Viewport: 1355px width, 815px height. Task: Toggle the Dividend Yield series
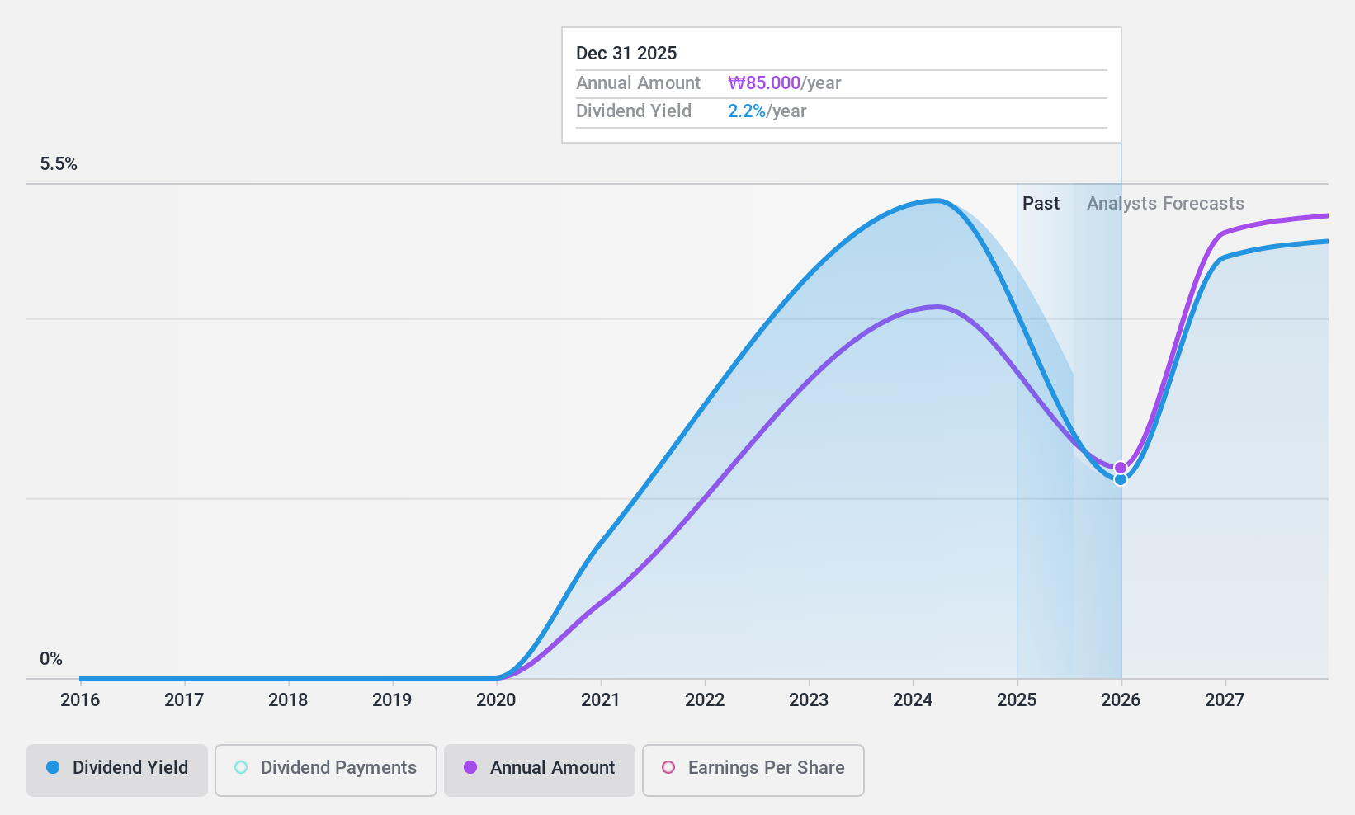(x=117, y=770)
